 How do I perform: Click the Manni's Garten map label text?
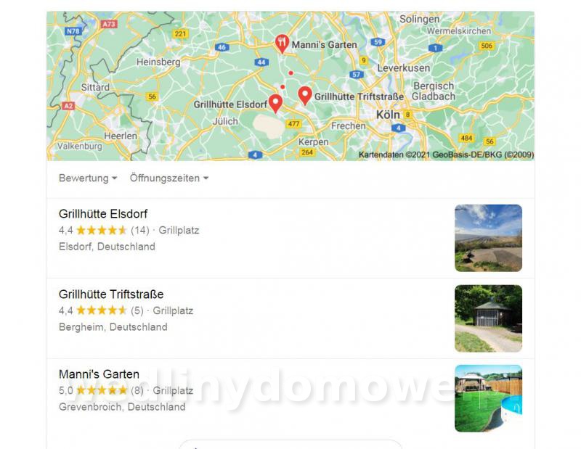(x=324, y=45)
